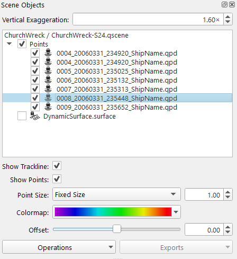Click the ship icon next to 0009_20060331_235652
Image resolution: width=237 pixels, height=259 pixels.
coord(48,107)
